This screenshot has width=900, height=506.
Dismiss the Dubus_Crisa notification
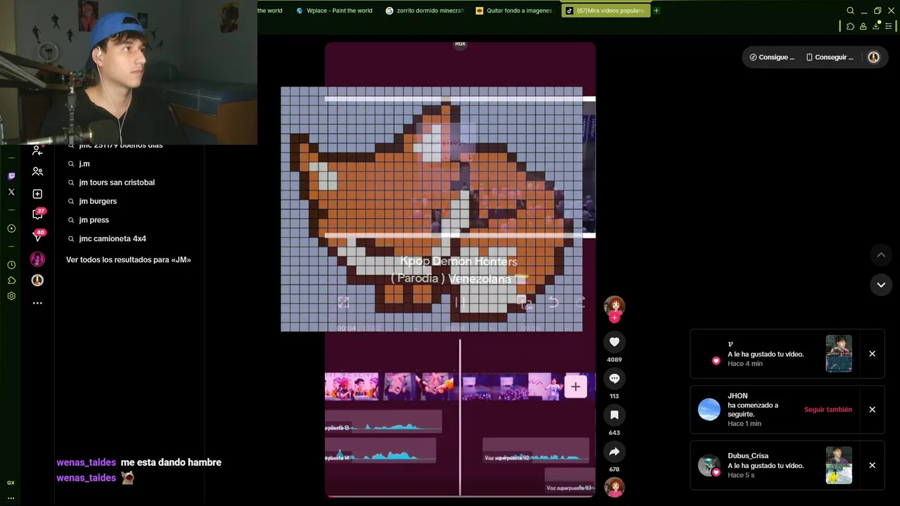872,465
